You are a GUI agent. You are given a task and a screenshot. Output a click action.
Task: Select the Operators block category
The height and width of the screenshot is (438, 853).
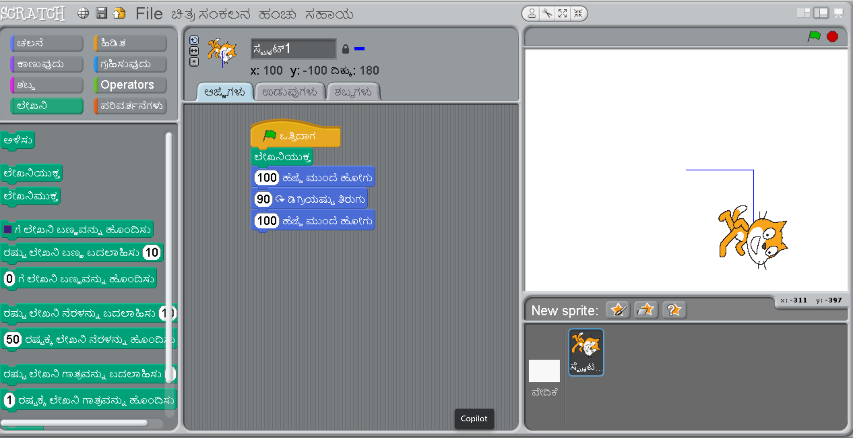130,85
